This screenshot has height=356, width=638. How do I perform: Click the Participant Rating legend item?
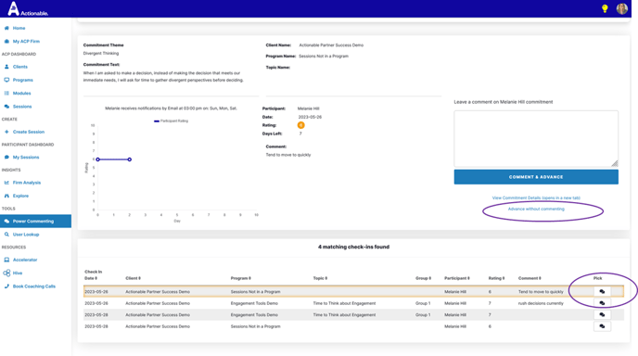coord(171,121)
